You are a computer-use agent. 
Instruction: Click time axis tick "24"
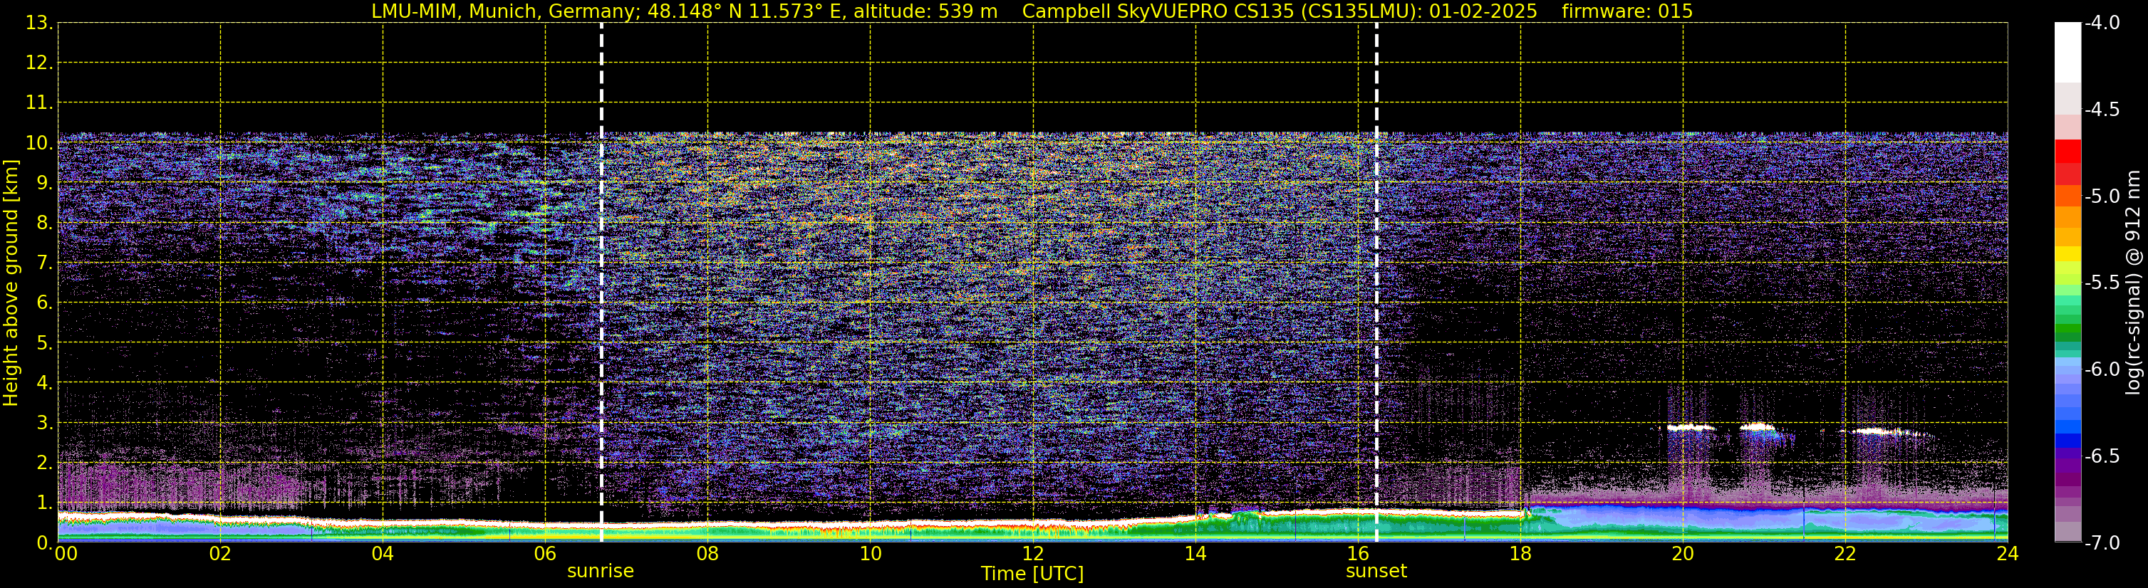[x=2007, y=555]
